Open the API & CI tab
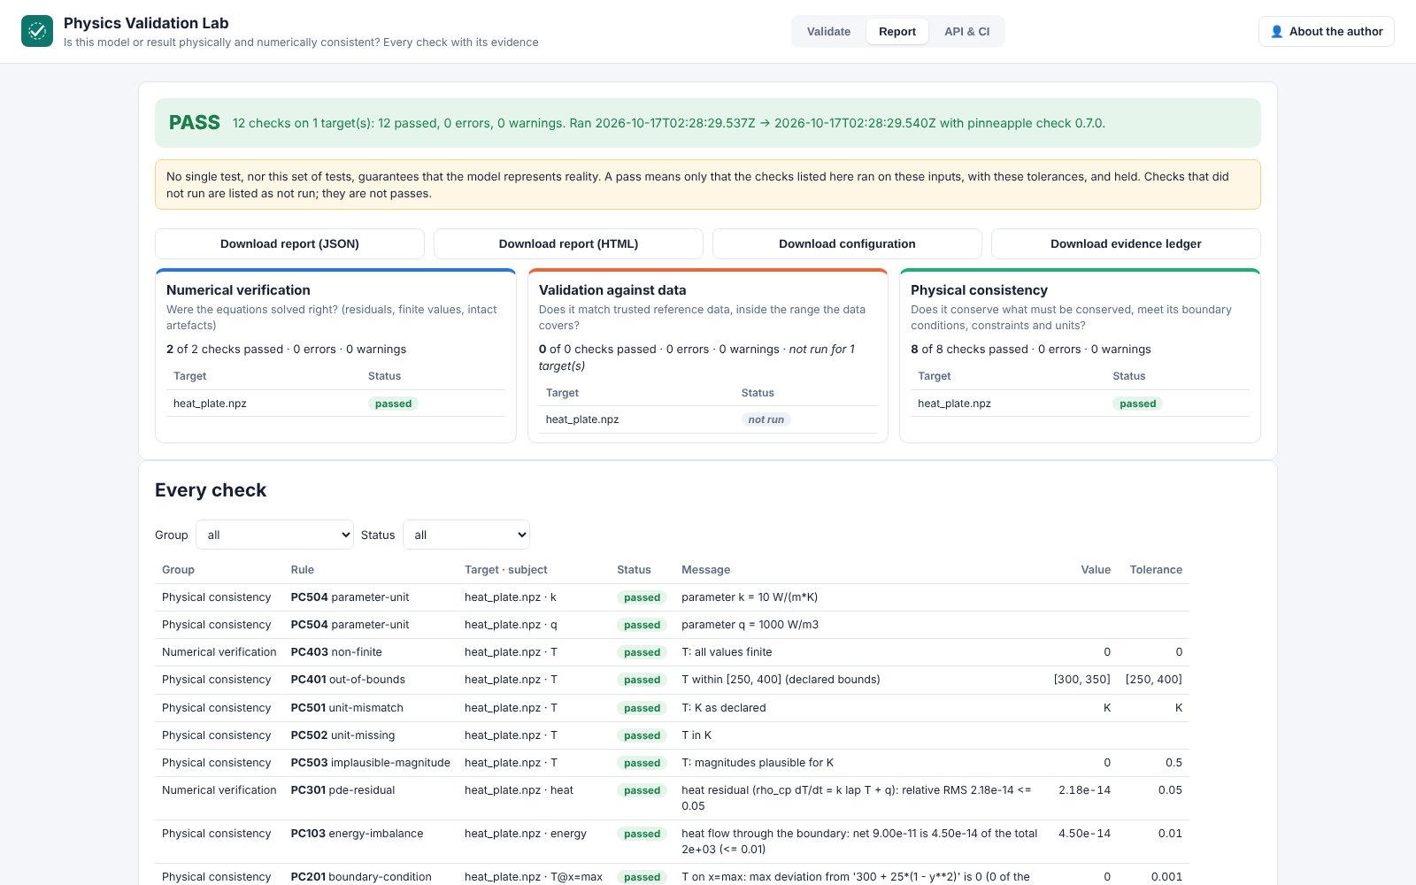 966,32
